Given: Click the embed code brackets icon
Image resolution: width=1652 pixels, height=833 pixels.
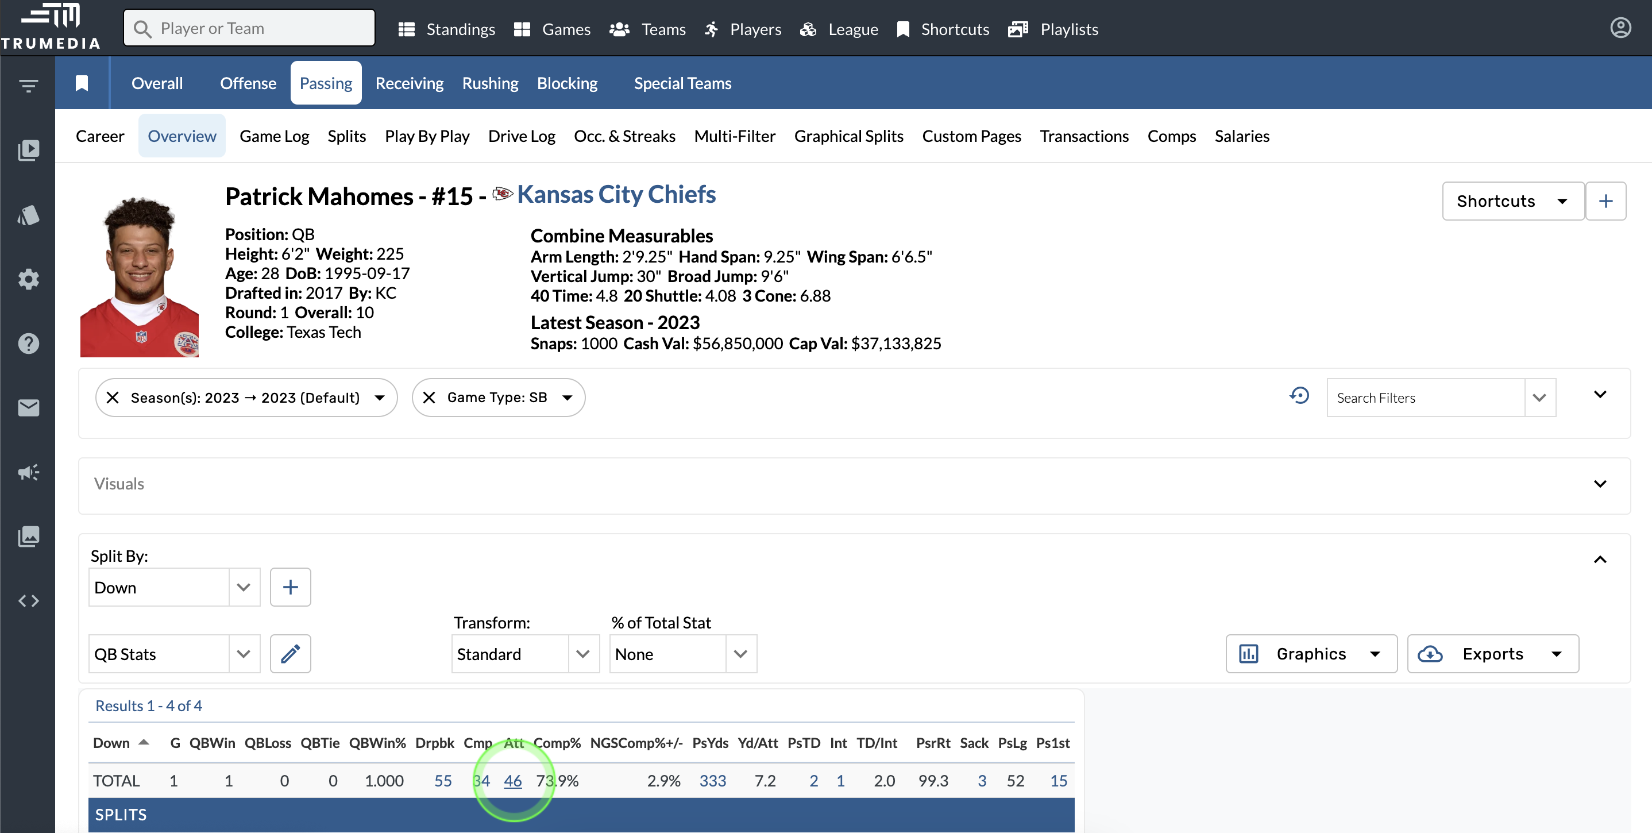Looking at the screenshot, I should (28, 601).
